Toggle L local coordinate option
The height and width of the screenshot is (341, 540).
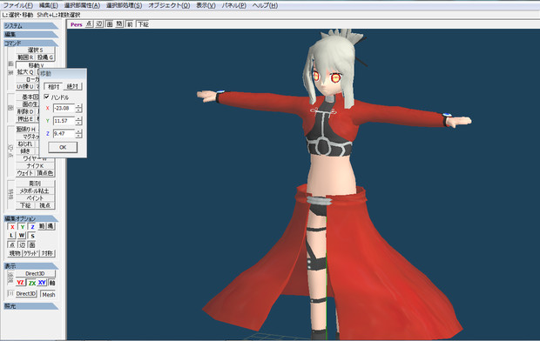point(11,236)
